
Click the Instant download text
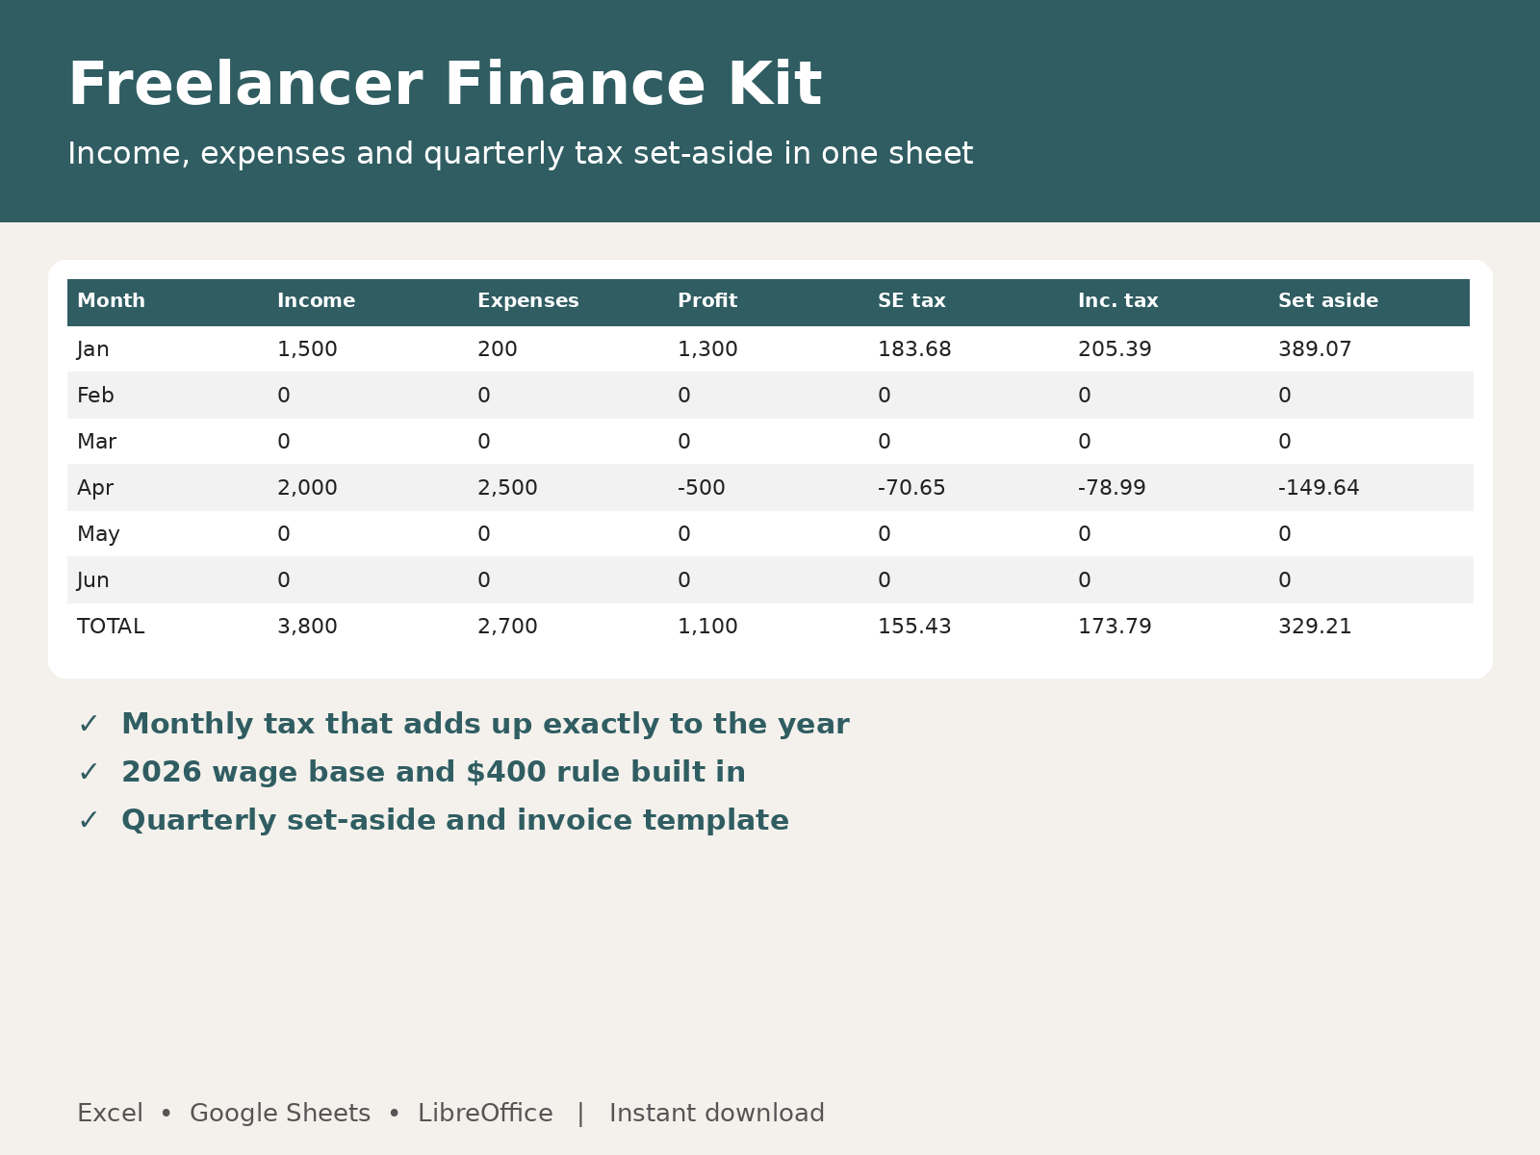pos(717,1114)
